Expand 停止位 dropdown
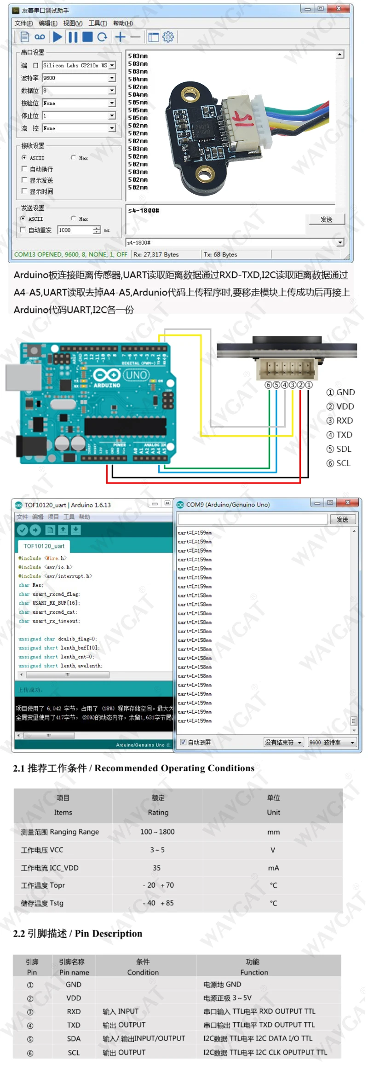368x1067 pixels. click(112, 115)
